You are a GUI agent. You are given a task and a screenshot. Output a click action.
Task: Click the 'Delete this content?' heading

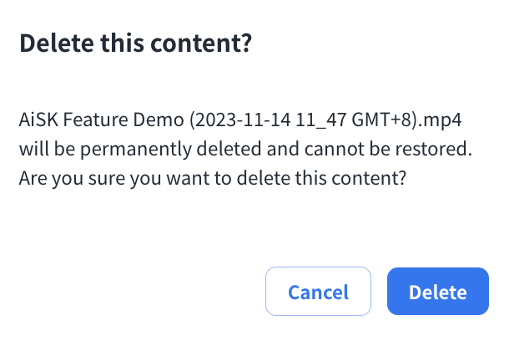click(135, 44)
